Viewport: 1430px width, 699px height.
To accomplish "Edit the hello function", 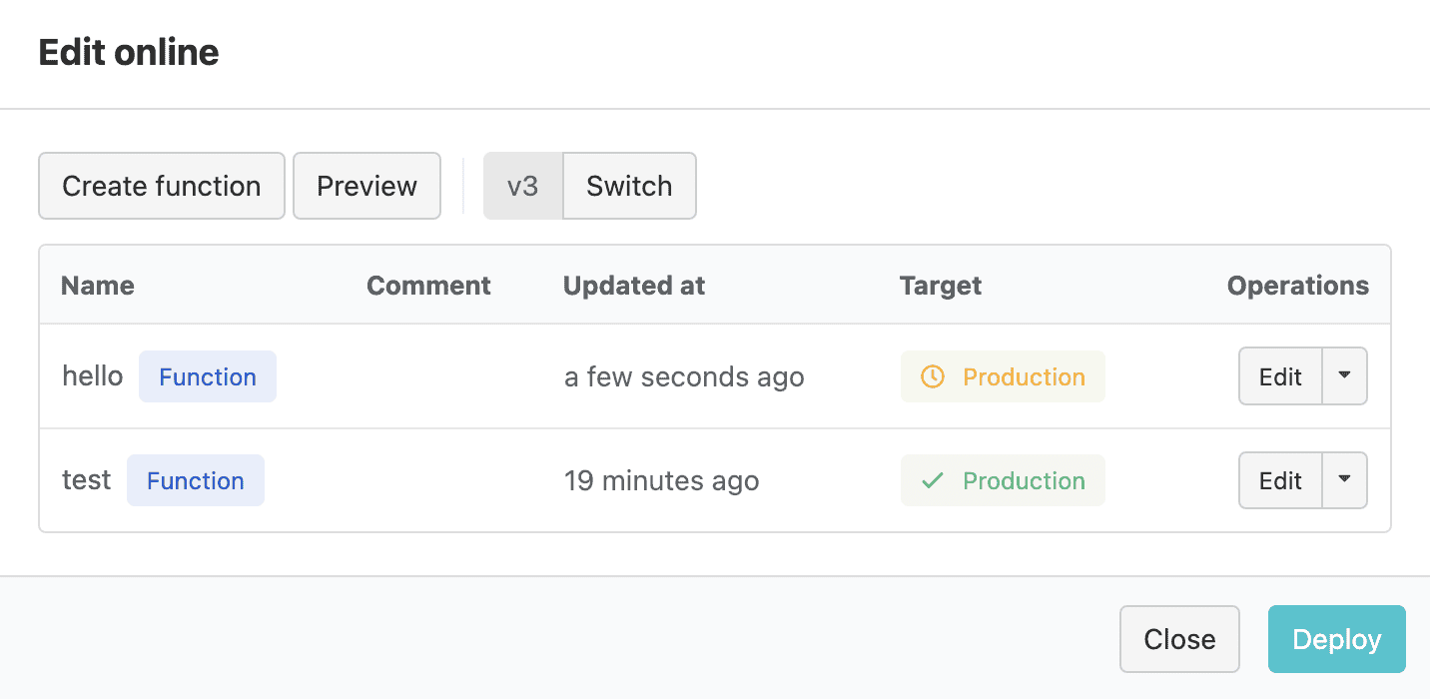I will (x=1280, y=376).
